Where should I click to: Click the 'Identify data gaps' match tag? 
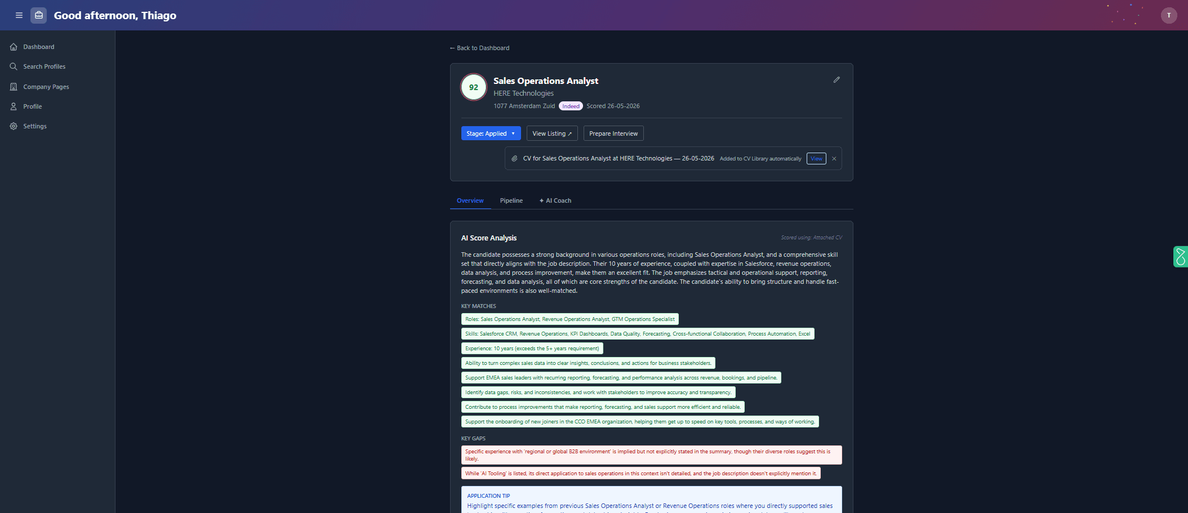click(x=598, y=392)
